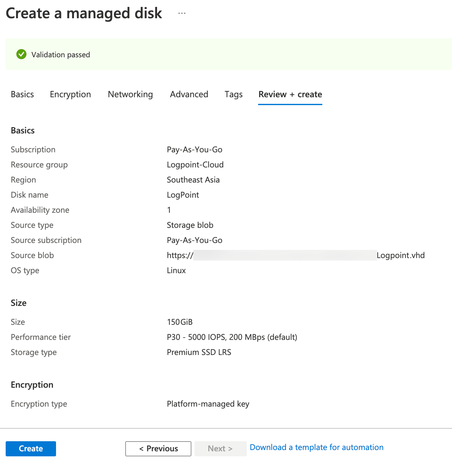Click the Previous button

[x=158, y=448]
